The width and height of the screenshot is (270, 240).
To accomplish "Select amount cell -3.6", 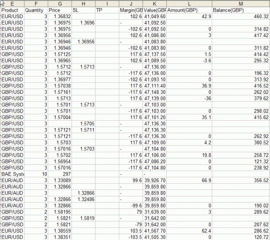I will (189, 61).
